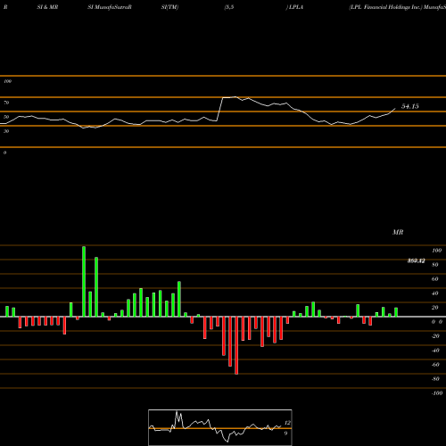Click the 9 label in mini chart
Viewport: 446px width, 446px height.
click(285, 434)
